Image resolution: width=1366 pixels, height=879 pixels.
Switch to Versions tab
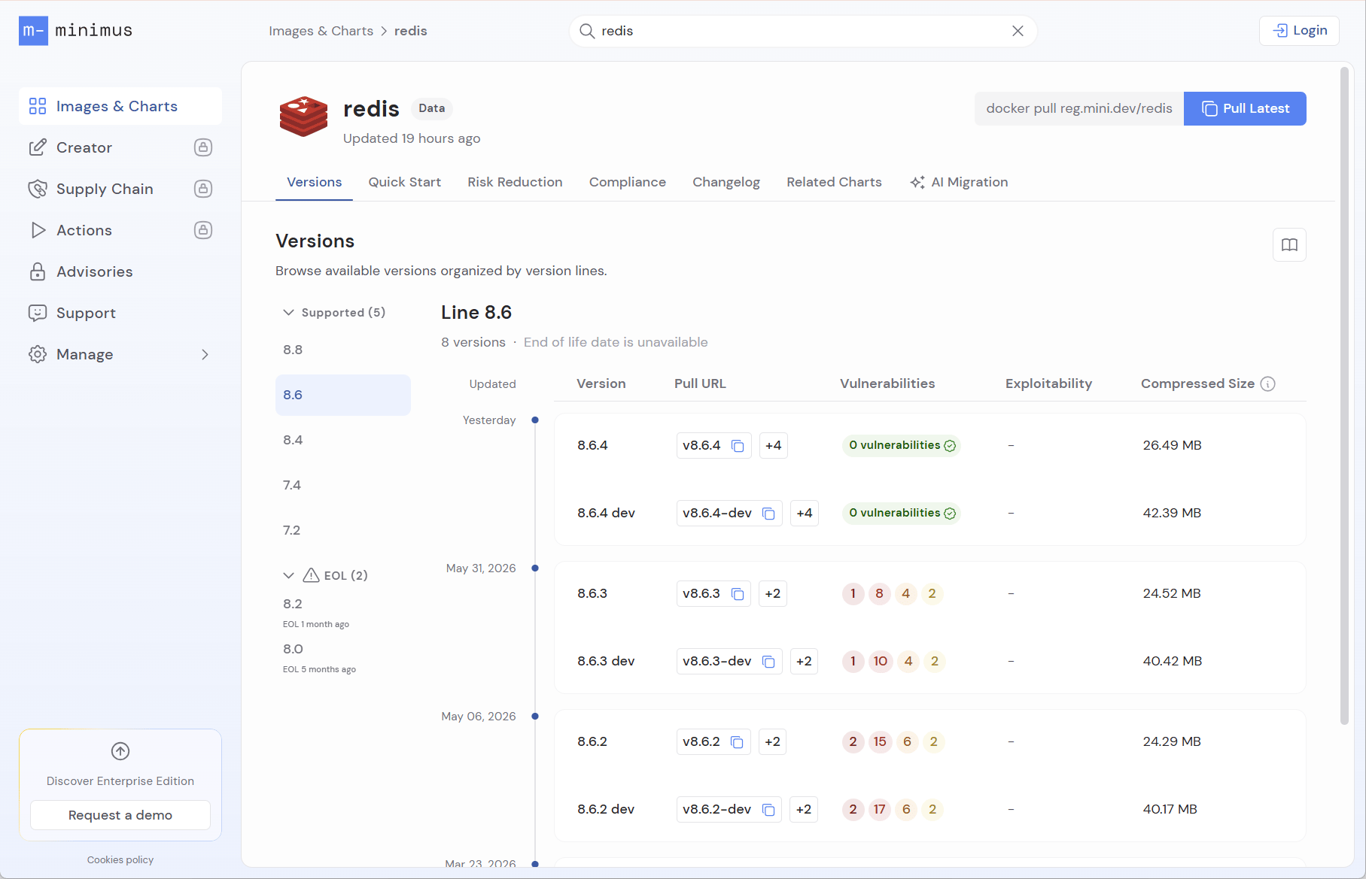click(314, 182)
